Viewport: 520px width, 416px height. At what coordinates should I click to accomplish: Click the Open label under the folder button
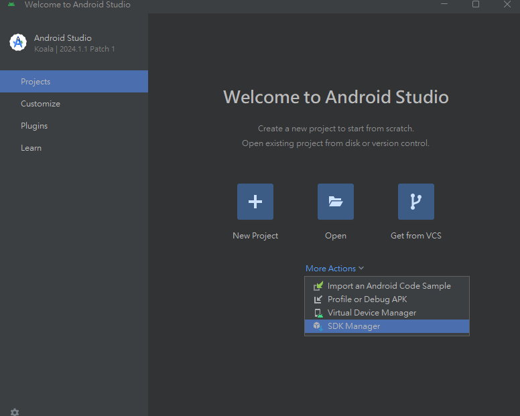pyautogui.click(x=335, y=236)
